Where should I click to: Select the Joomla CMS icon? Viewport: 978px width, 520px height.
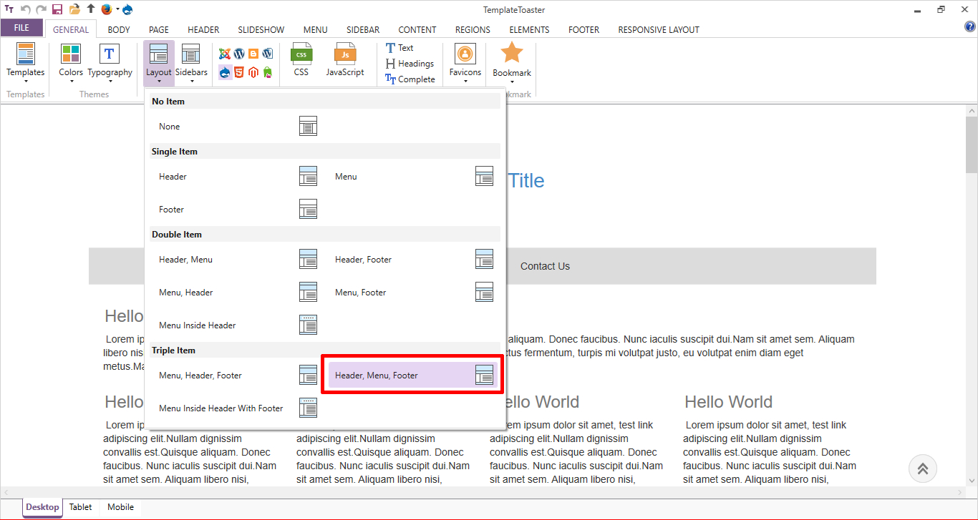coord(225,54)
